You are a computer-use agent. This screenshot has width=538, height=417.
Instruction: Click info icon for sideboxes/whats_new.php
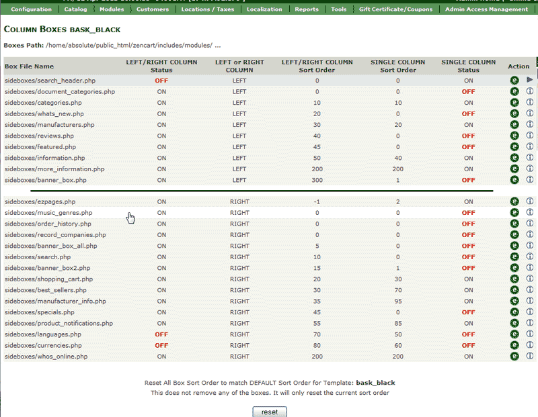click(529, 113)
